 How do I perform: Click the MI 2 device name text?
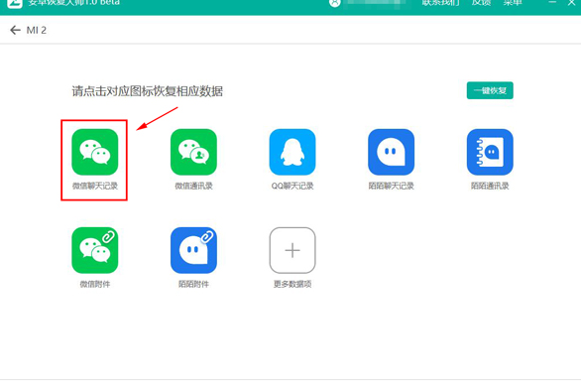coord(37,31)
